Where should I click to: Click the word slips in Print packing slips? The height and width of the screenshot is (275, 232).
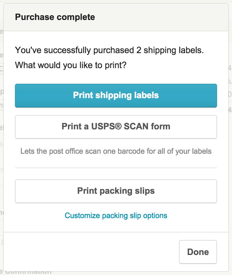(x=145, y=191)
